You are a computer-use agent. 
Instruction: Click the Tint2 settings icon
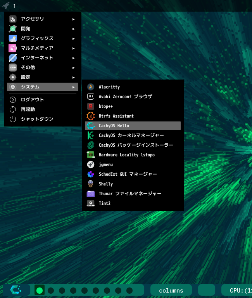[91, 203]
